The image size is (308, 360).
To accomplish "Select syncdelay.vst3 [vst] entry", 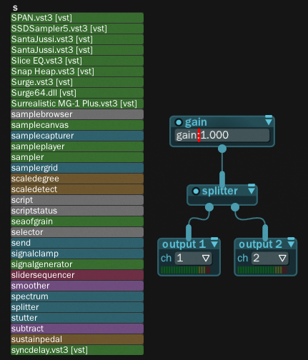I will tap(77, 350).
